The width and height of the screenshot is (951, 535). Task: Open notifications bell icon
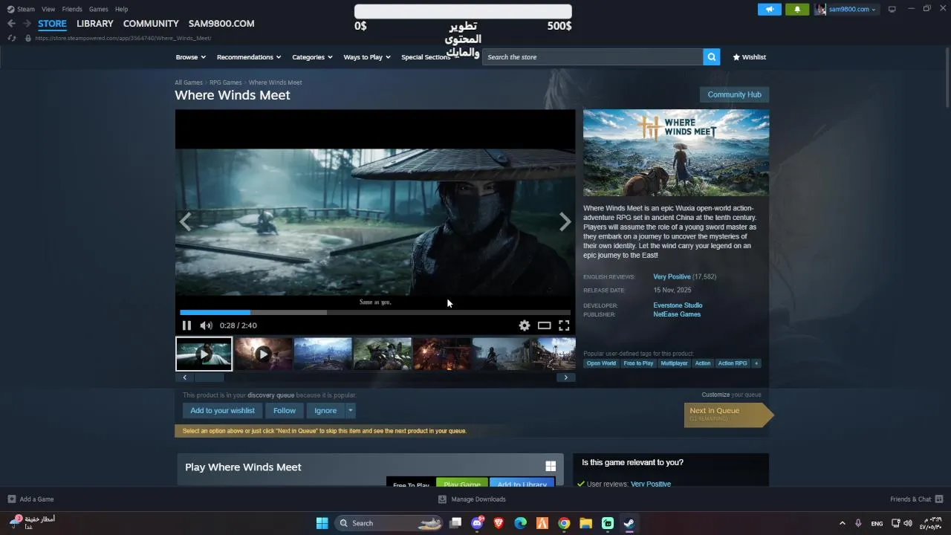click(797, 9)
